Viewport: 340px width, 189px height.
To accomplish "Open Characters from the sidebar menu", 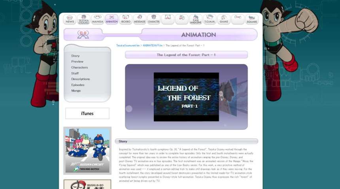I will coord(79,68).
